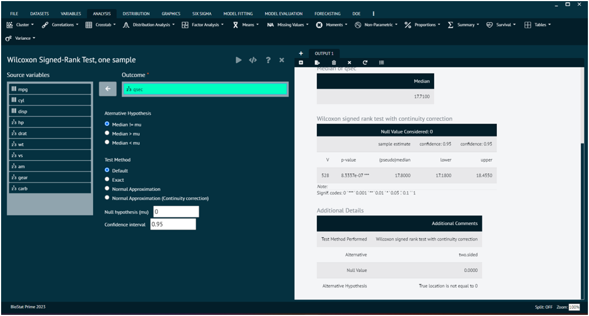The width and height of the screenshot is (589, 316).
Task: Expand the Non-Parametric dropdown arrow
Action: (396, 25)
